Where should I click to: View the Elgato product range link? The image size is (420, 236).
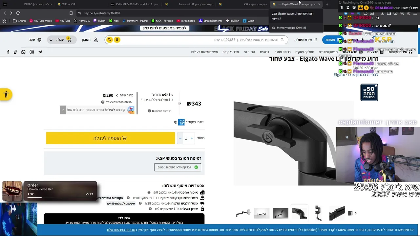(356, 75)
